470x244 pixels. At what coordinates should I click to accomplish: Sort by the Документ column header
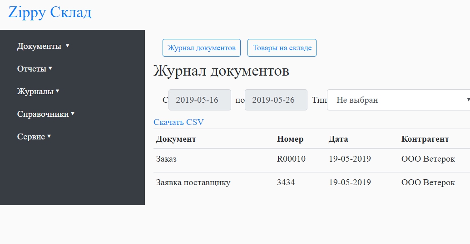[176, 139]
